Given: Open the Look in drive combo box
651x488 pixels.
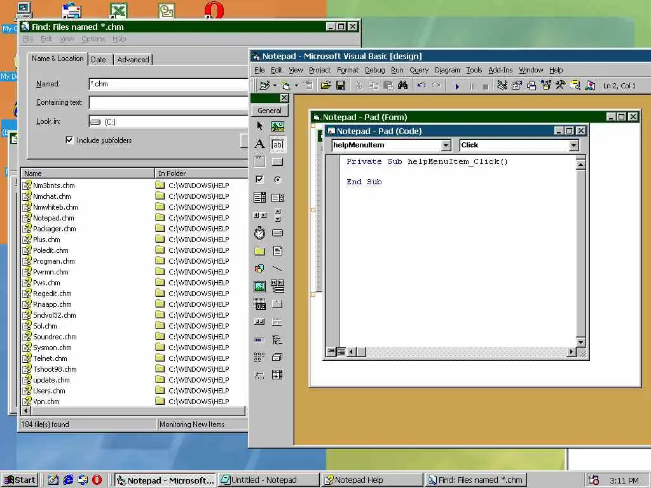Looking at the screenshot, I should pyautogui.click(x=168, y=121).
